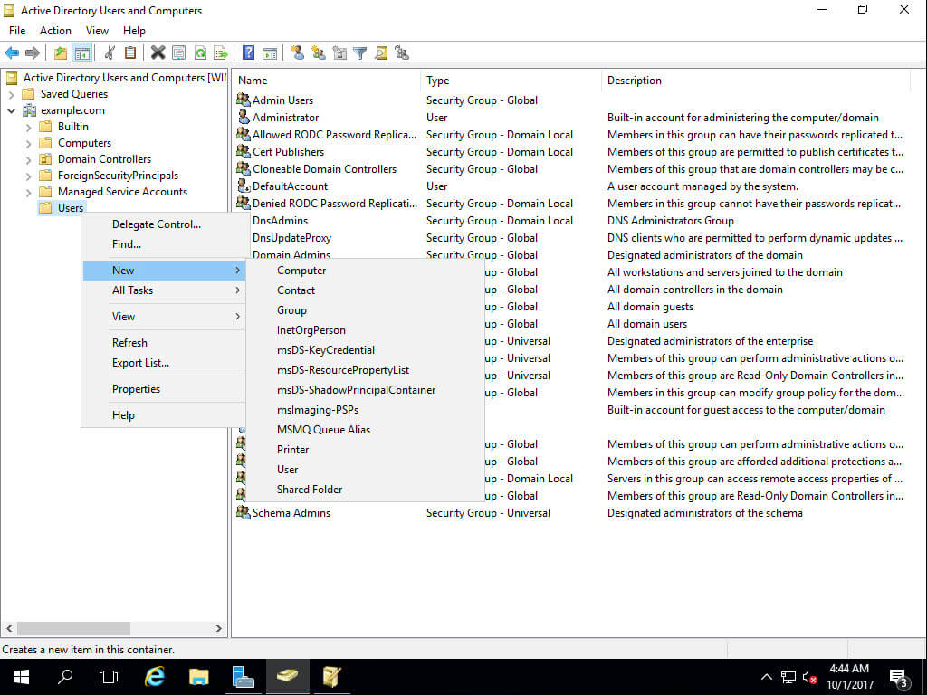Image resolution: width=927 pixels, height=695 pixels.
Task: Click the Set Filter Options funnel icon
Action: click(359, 52)
